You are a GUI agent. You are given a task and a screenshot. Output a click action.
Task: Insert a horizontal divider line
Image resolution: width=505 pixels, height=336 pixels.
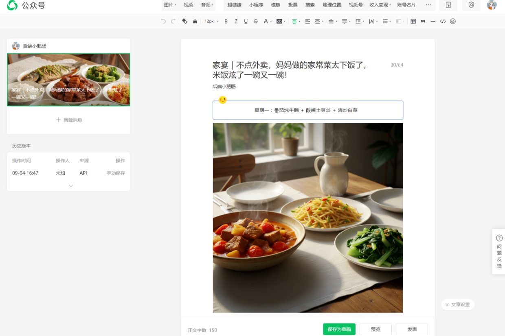click(x=433, y=21)
